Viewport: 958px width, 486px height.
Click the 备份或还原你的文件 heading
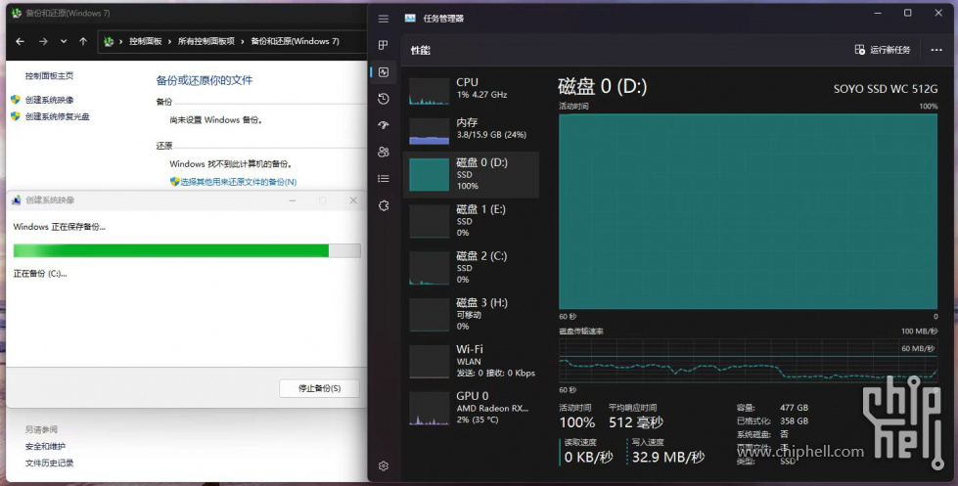point(205,80)
